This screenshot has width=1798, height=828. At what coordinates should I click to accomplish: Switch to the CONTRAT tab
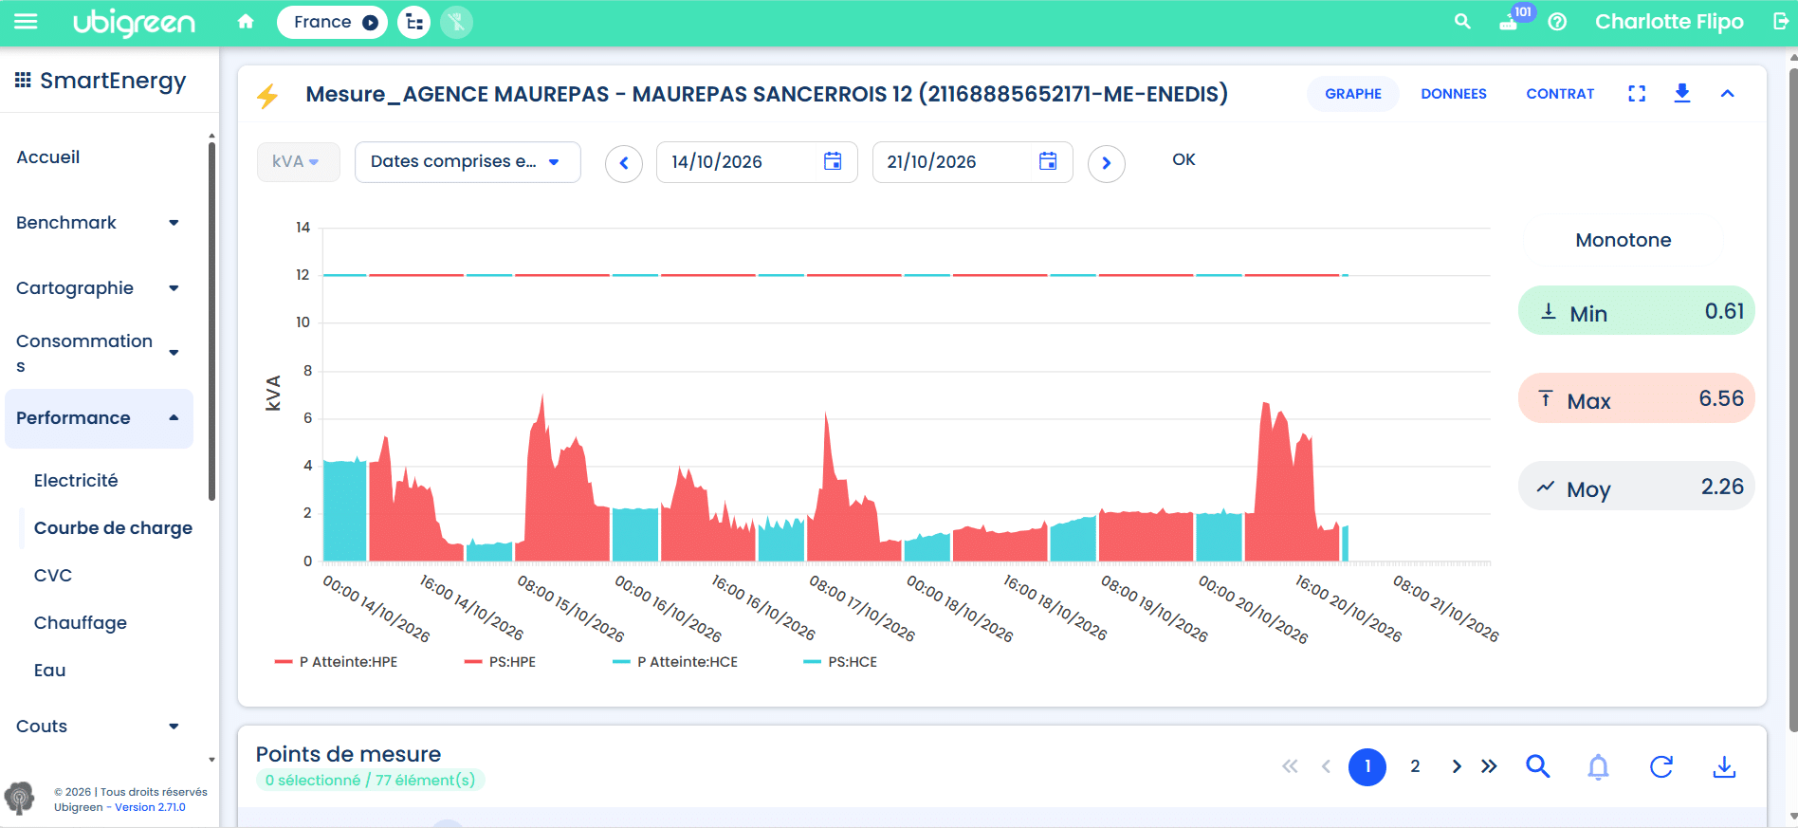(1560, 94)
